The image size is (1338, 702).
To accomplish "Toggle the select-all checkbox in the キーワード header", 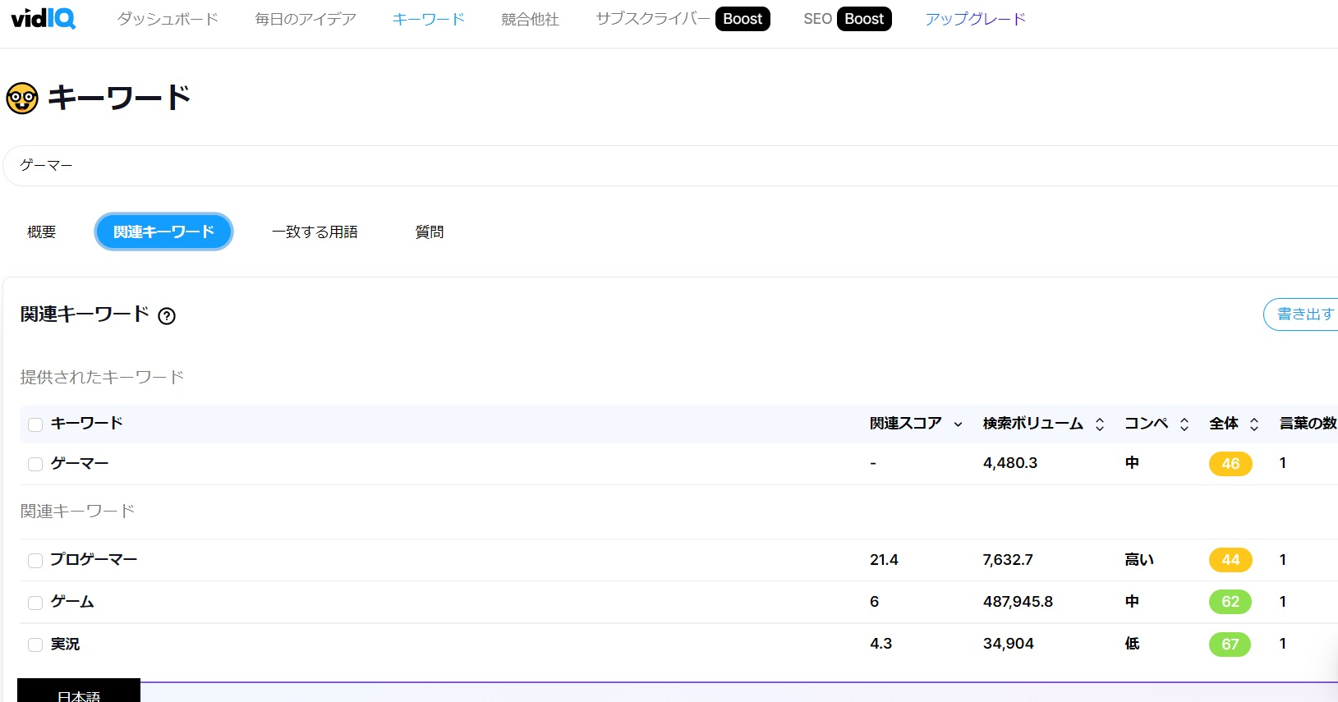I will point(35,424).
